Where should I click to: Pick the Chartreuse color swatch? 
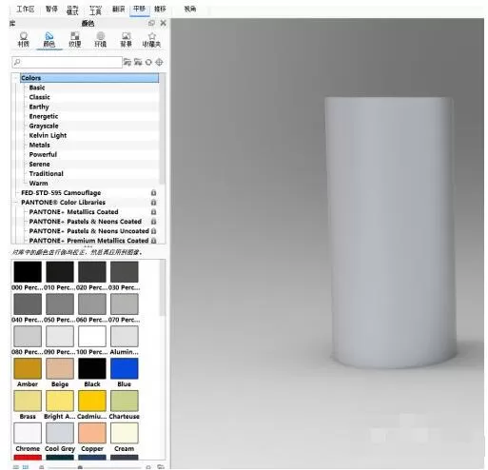click(x=125, y=401)
